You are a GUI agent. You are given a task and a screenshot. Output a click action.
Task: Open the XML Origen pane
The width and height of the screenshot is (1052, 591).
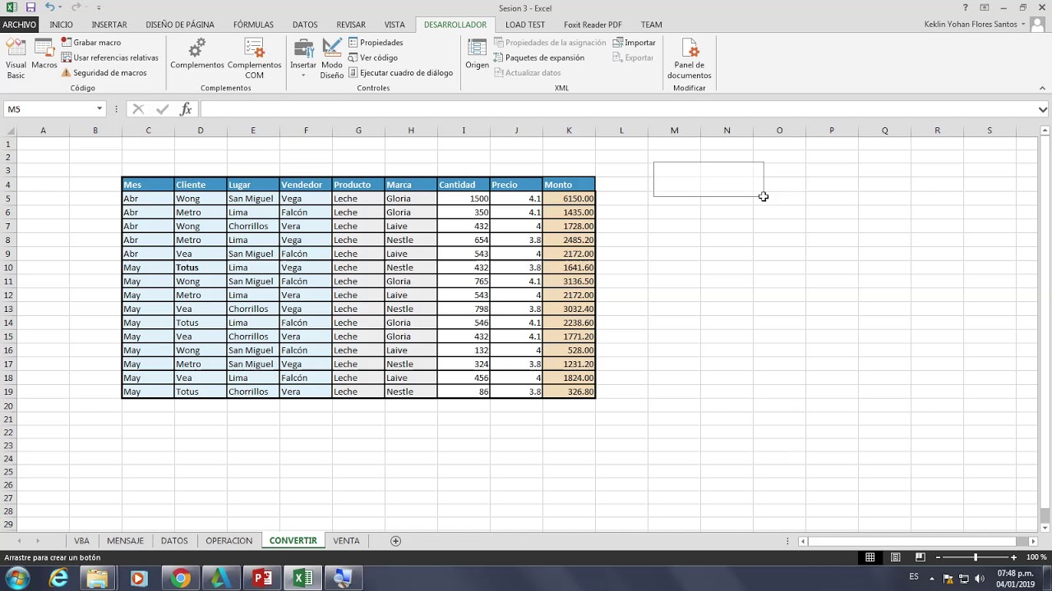(x=477, y=54)
